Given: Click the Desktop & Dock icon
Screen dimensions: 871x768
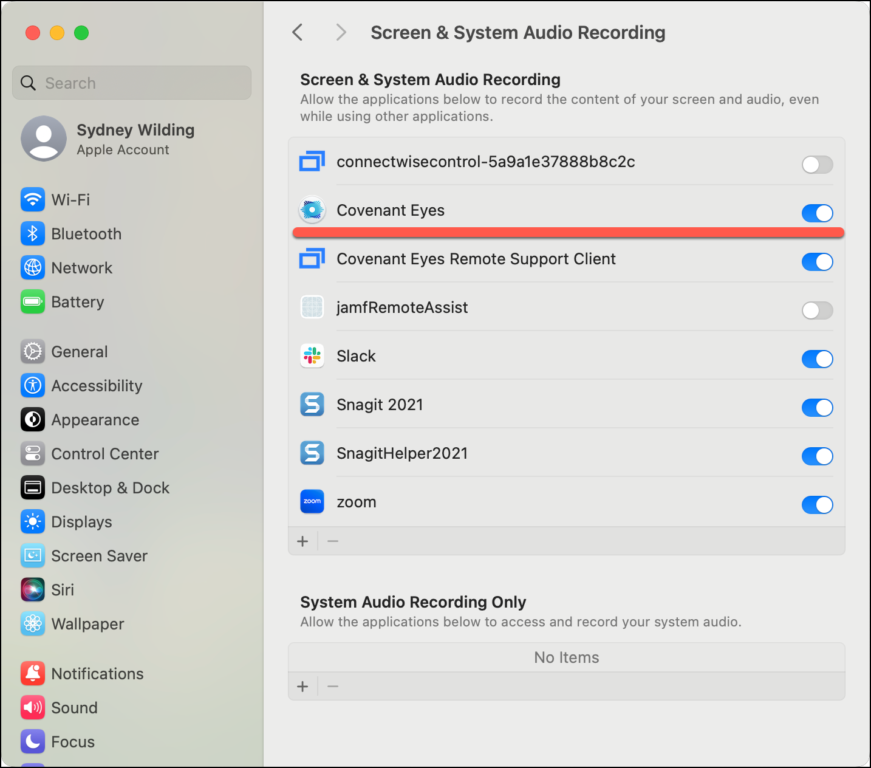Looking at the screenshot, I should (33, 487).
